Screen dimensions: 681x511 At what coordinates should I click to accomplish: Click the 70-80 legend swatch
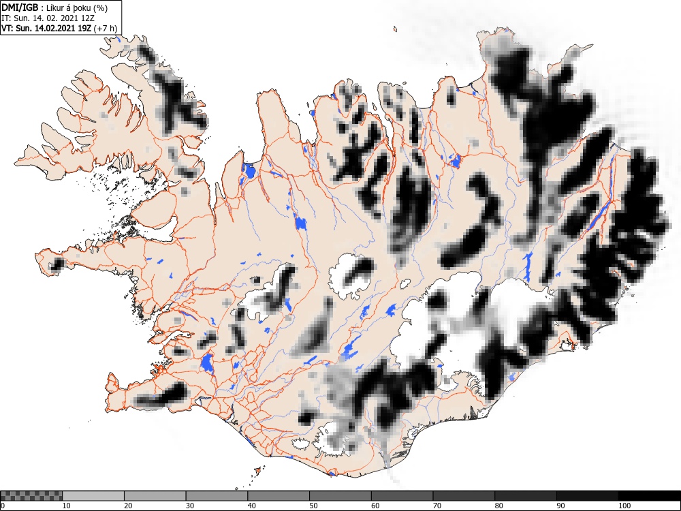pos(464,496)
